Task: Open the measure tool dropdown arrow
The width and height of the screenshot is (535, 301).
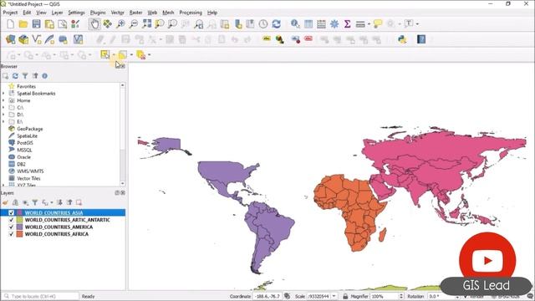Action: point(369,24)
